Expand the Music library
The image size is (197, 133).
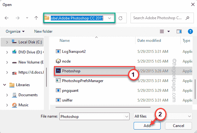click(x=7, y=105)
